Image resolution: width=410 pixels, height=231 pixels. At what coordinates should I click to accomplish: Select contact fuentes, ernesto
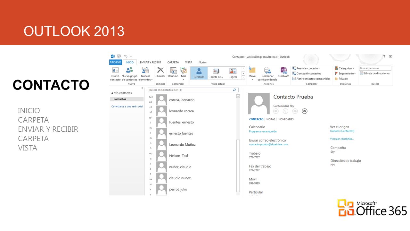(195, 122)
